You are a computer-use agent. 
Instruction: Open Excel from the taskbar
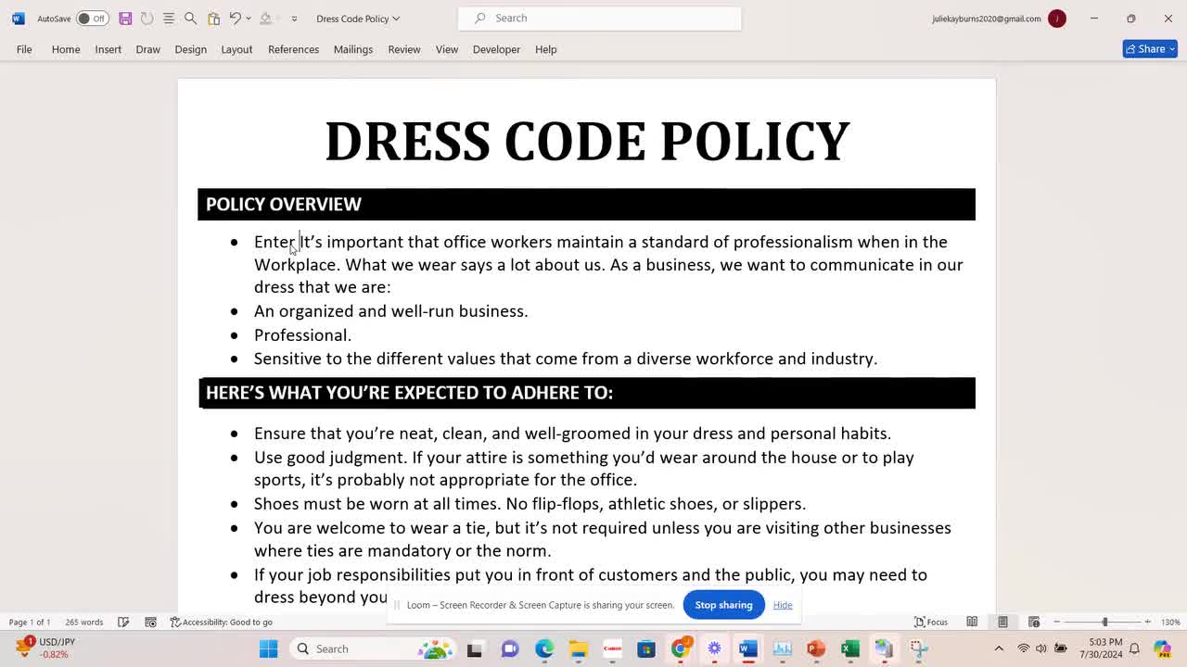pos(850,648)
